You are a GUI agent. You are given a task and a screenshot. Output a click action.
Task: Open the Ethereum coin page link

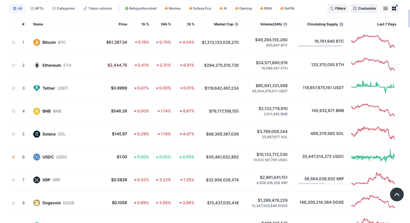52,65
